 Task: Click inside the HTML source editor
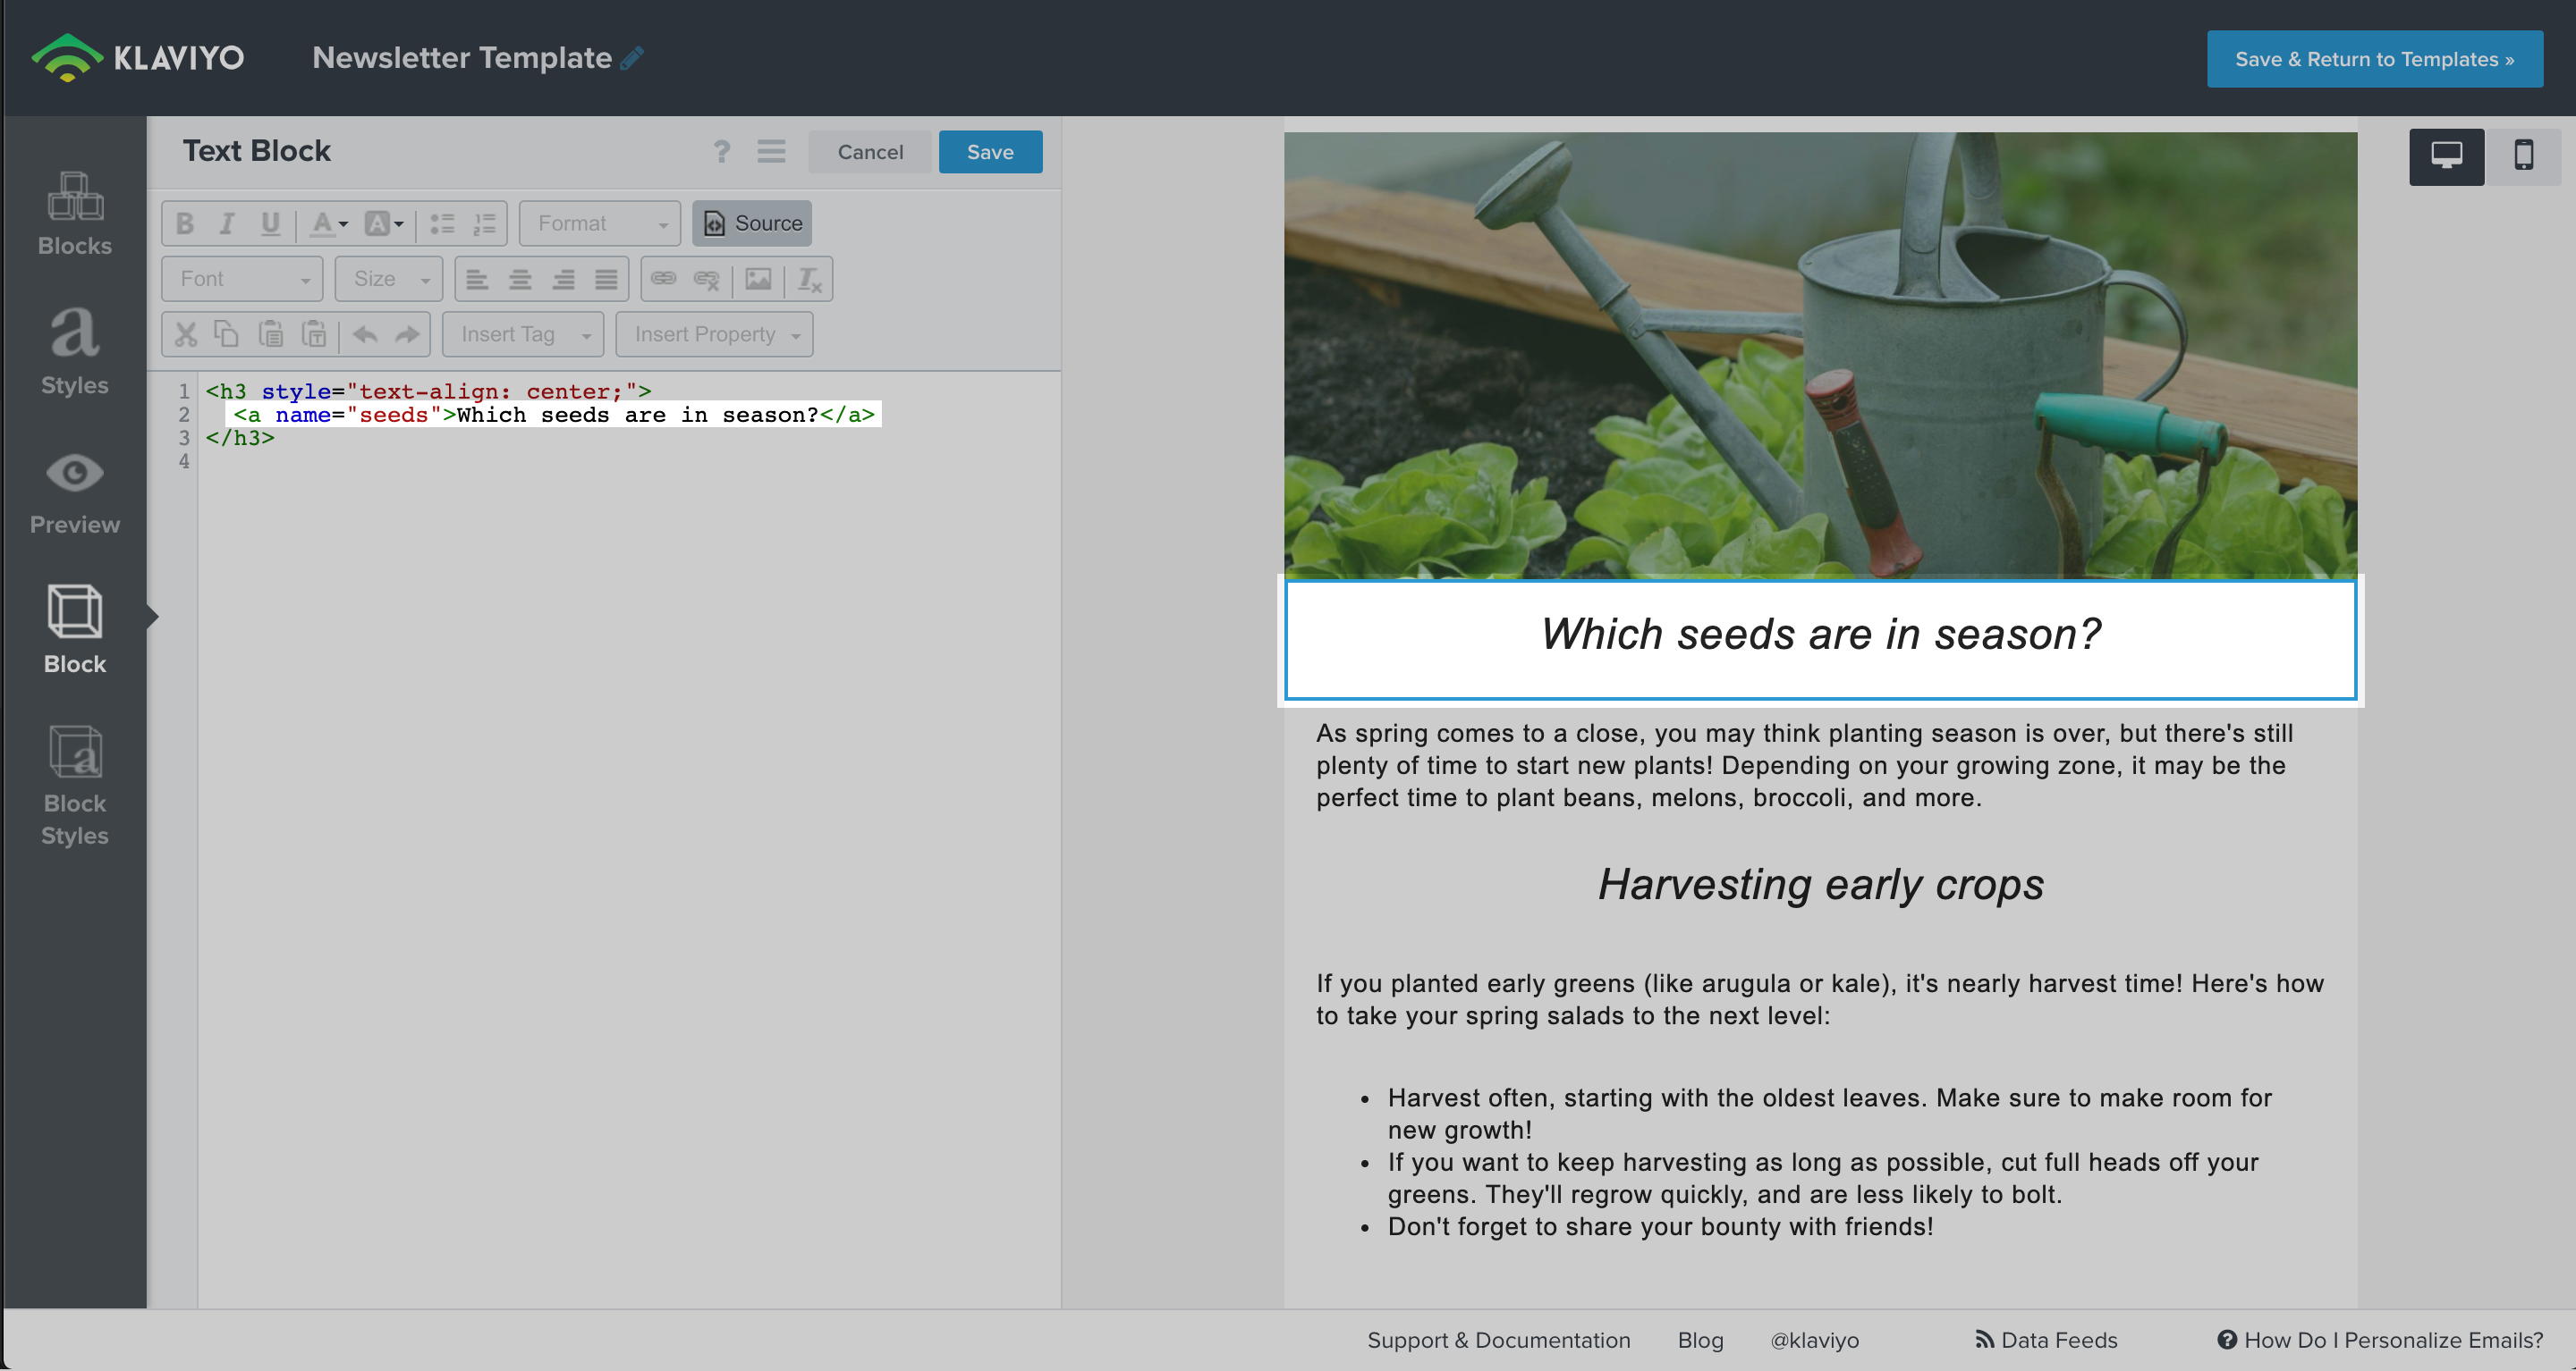click(x=630, y=839)
